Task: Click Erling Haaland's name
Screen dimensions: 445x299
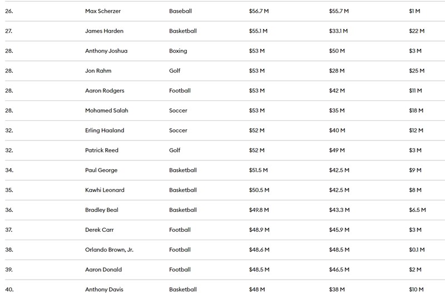Action: pos(105,130)
